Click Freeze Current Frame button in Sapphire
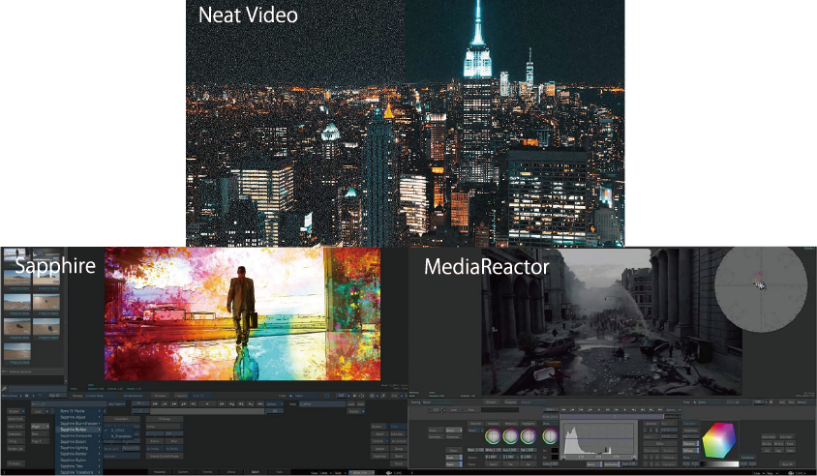This screenshot has width=817, height=476. point(165,456)
